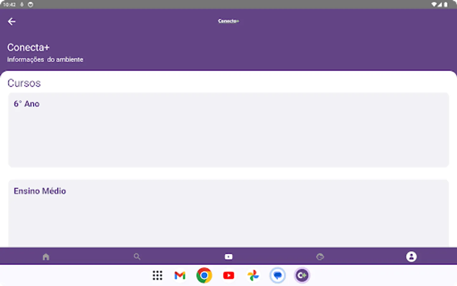Open Search in the bottom navigation bar

(137, 256)
